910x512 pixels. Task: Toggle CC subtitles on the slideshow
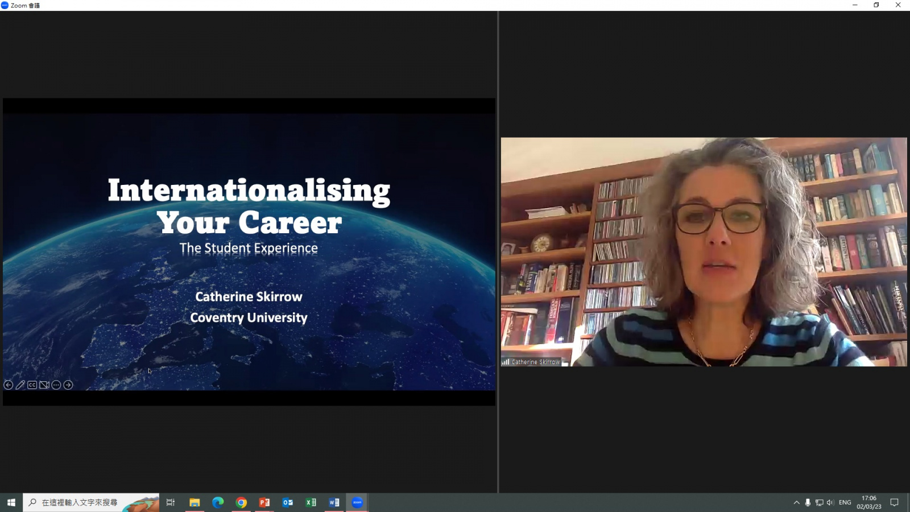32,385
